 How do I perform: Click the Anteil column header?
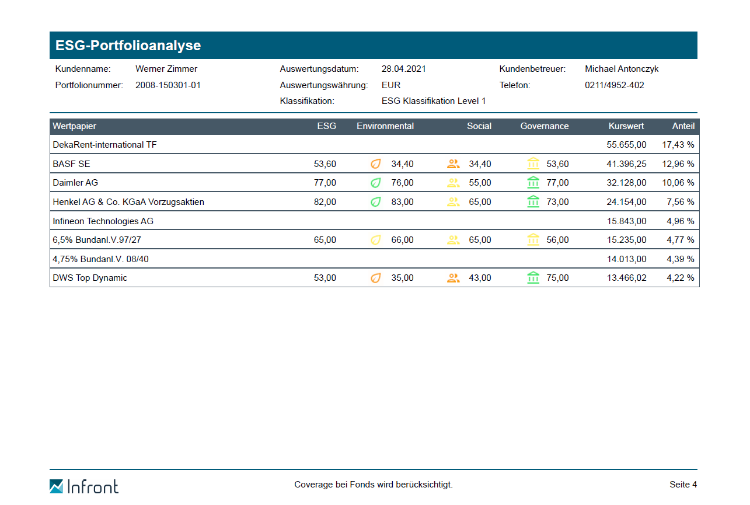click(x=683, y=126)
